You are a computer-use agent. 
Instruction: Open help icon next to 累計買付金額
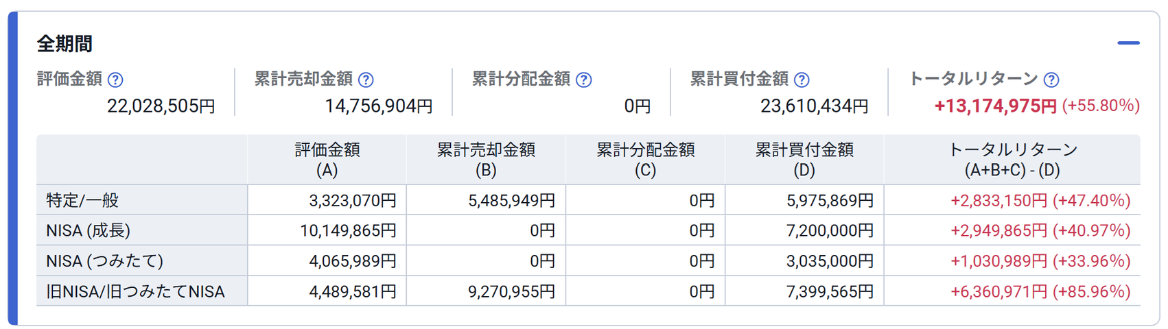[802, 80]
